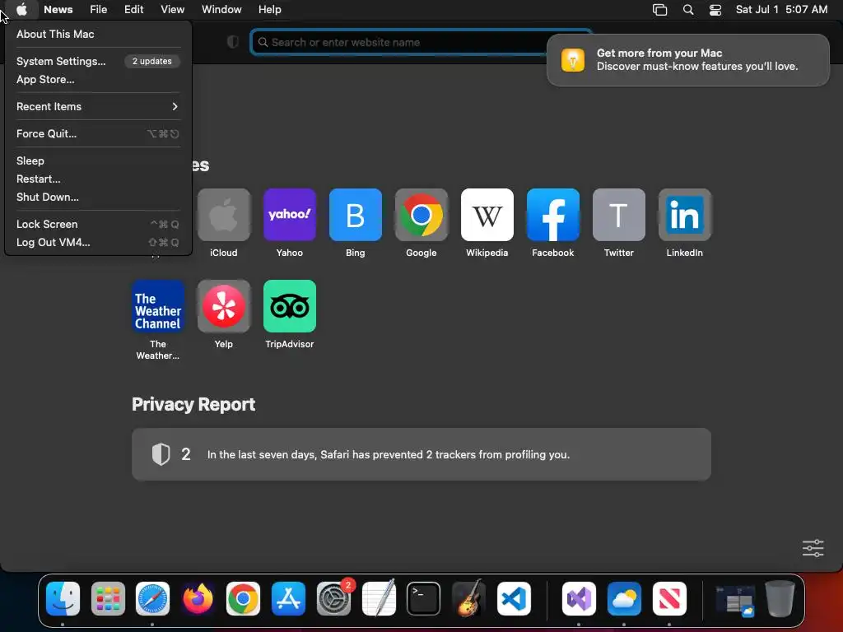
Task: Open Weather app from the Dock
Action: tap(624, 599)
